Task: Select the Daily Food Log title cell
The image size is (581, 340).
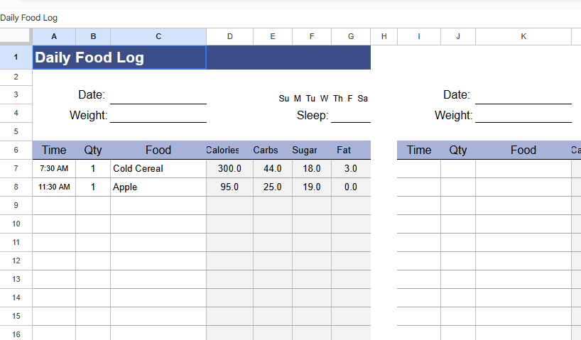Action: (x=119, y=57)
